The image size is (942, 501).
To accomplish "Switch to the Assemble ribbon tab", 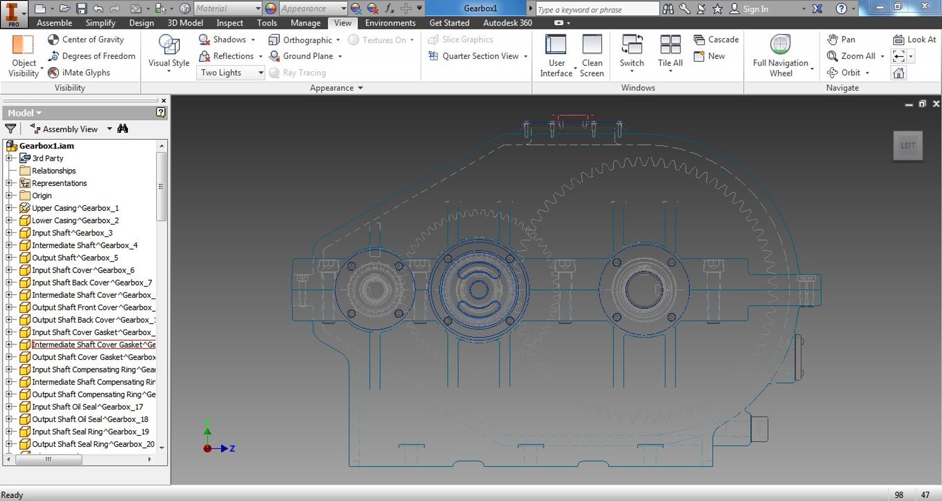I will pyautogui.click(x=54, y=23).
